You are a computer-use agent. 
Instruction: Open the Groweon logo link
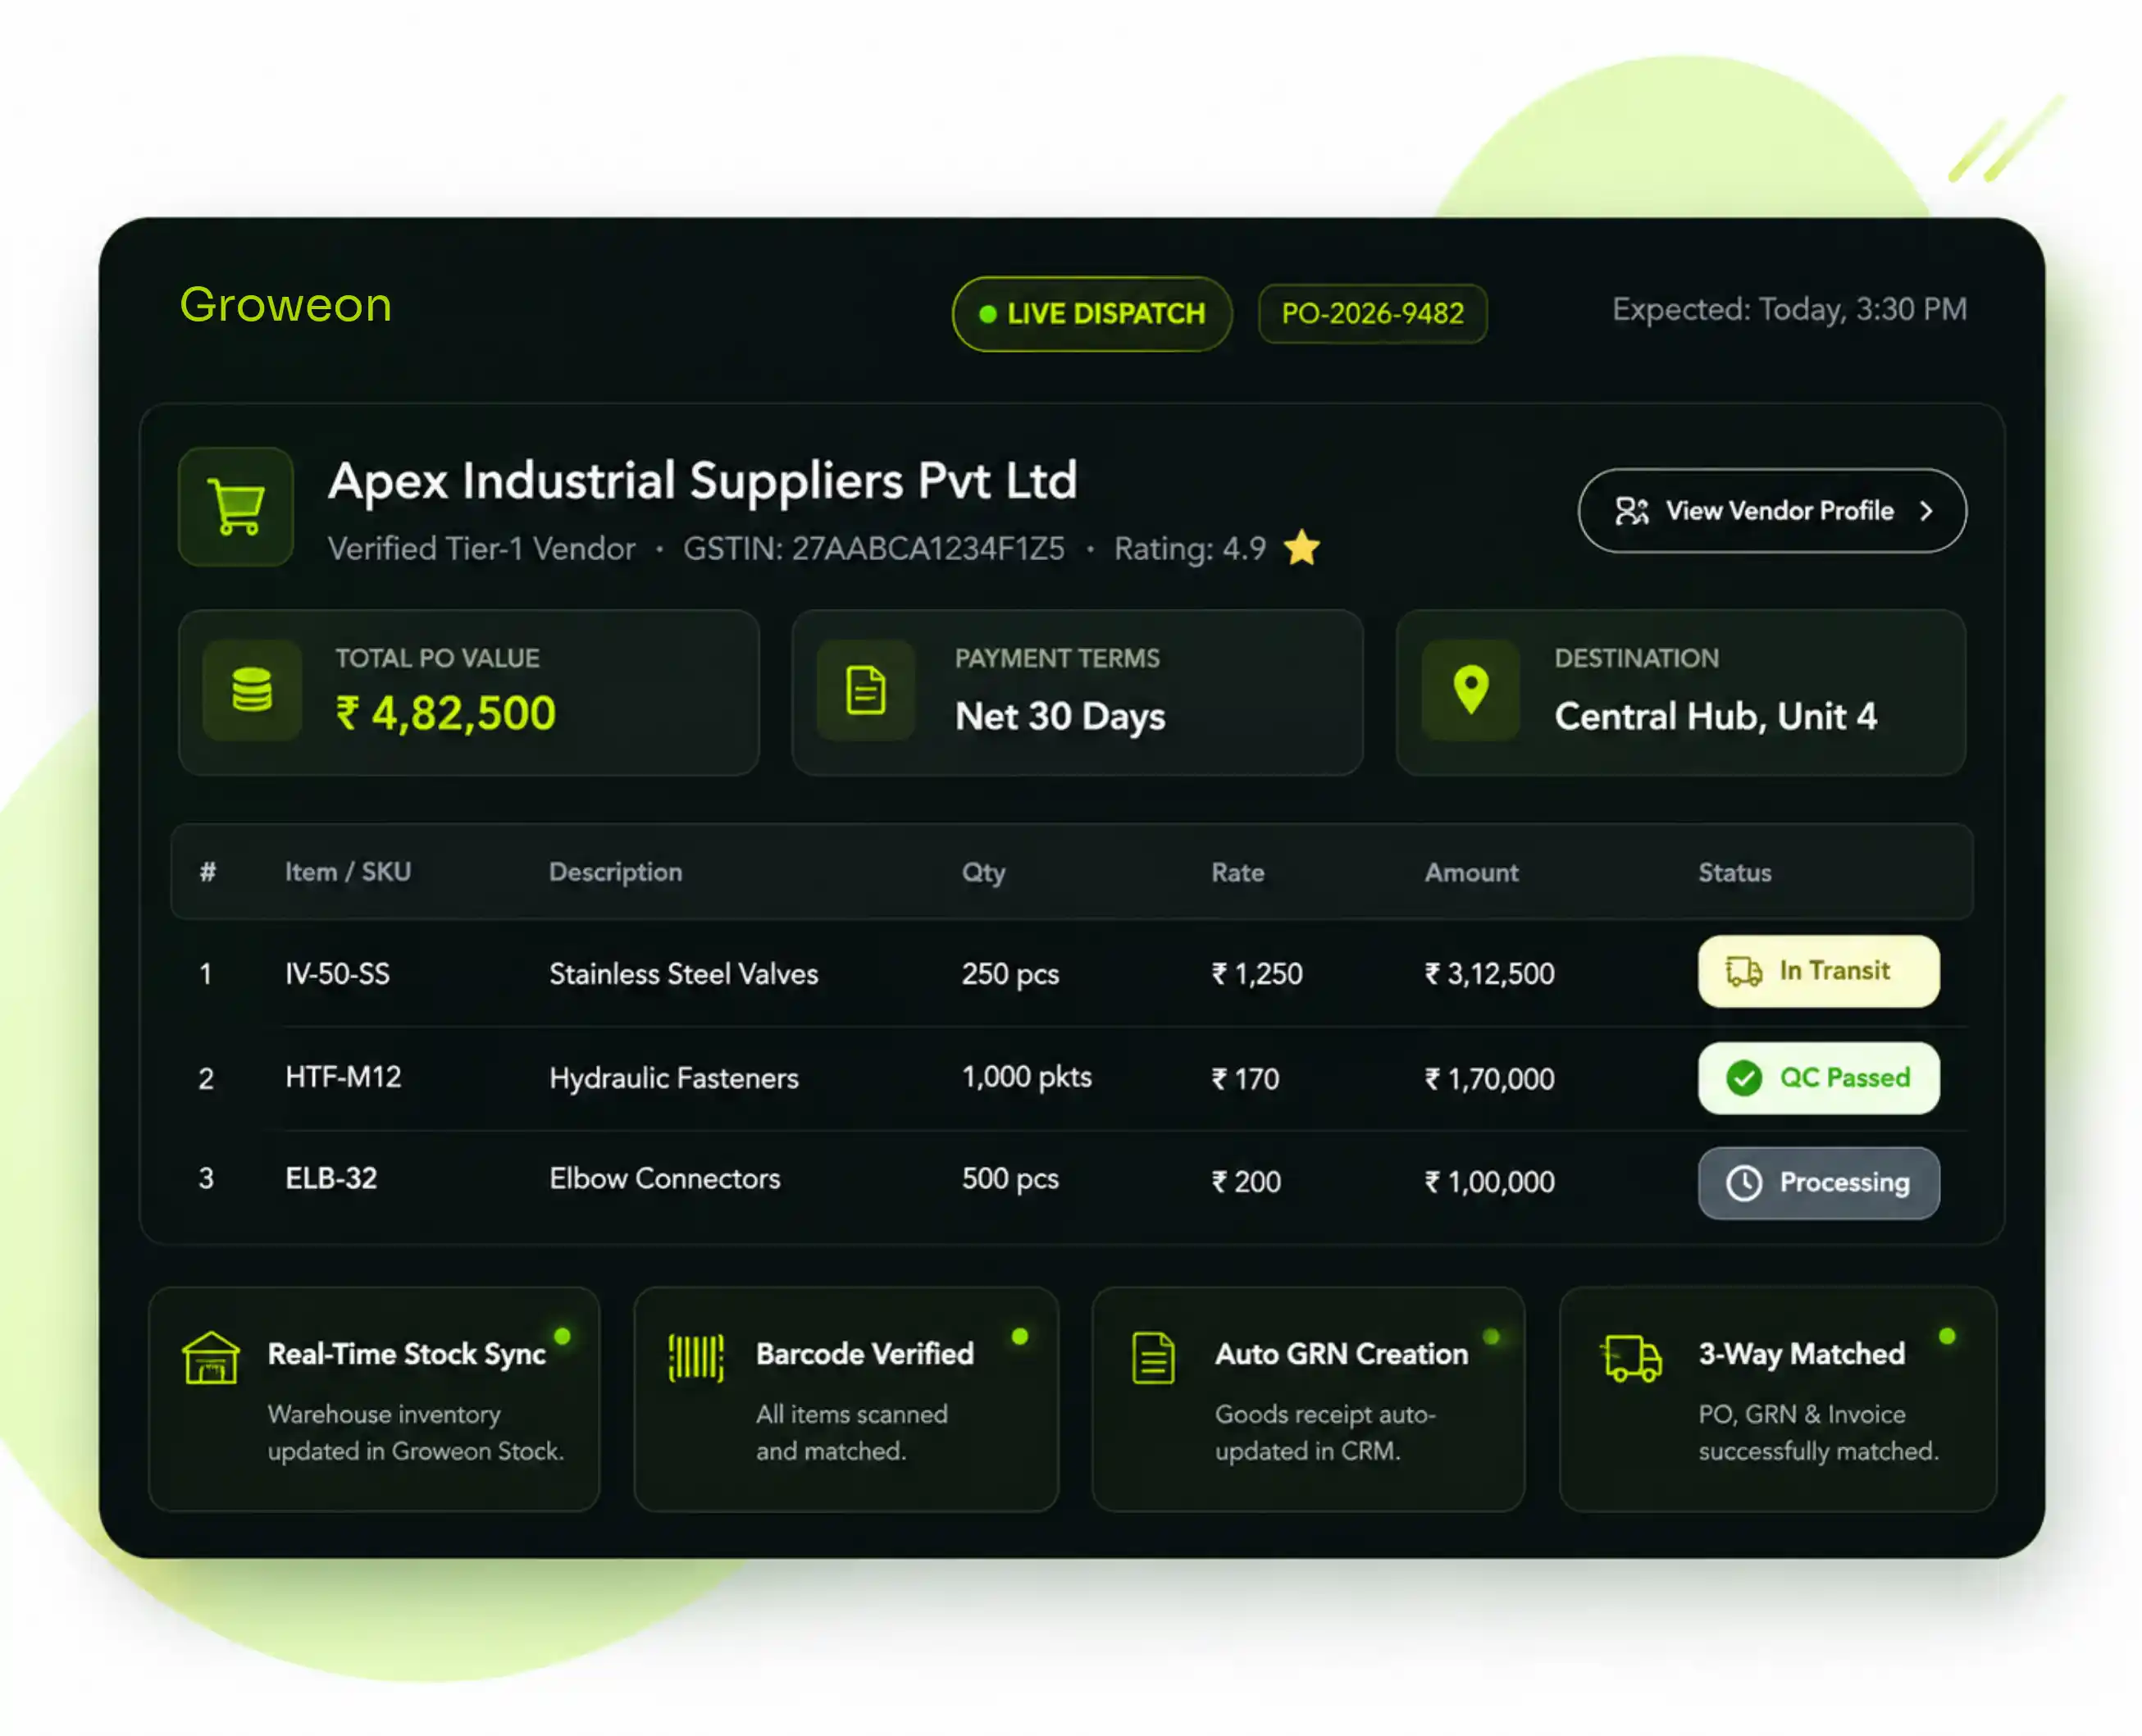coord(286,304)
